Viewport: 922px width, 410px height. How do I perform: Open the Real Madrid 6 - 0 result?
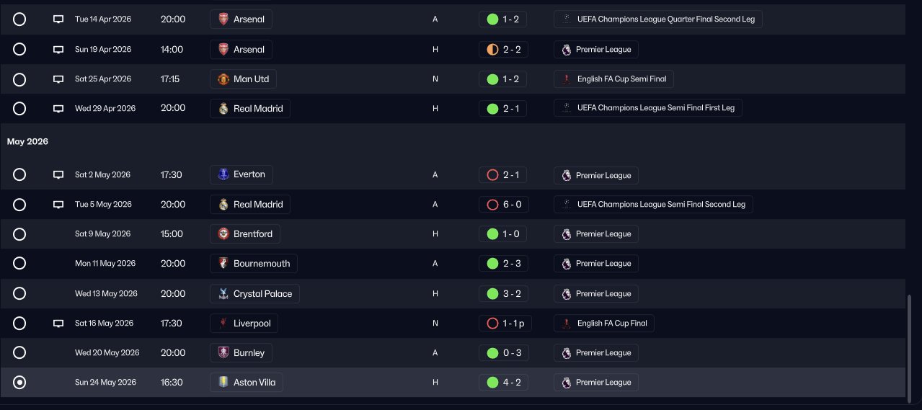pos(503,205)
